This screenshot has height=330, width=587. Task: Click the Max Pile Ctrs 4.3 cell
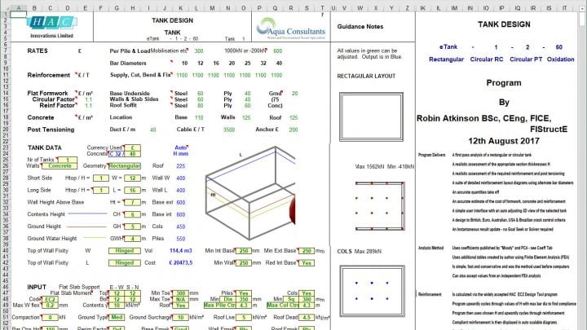point(243,306)
